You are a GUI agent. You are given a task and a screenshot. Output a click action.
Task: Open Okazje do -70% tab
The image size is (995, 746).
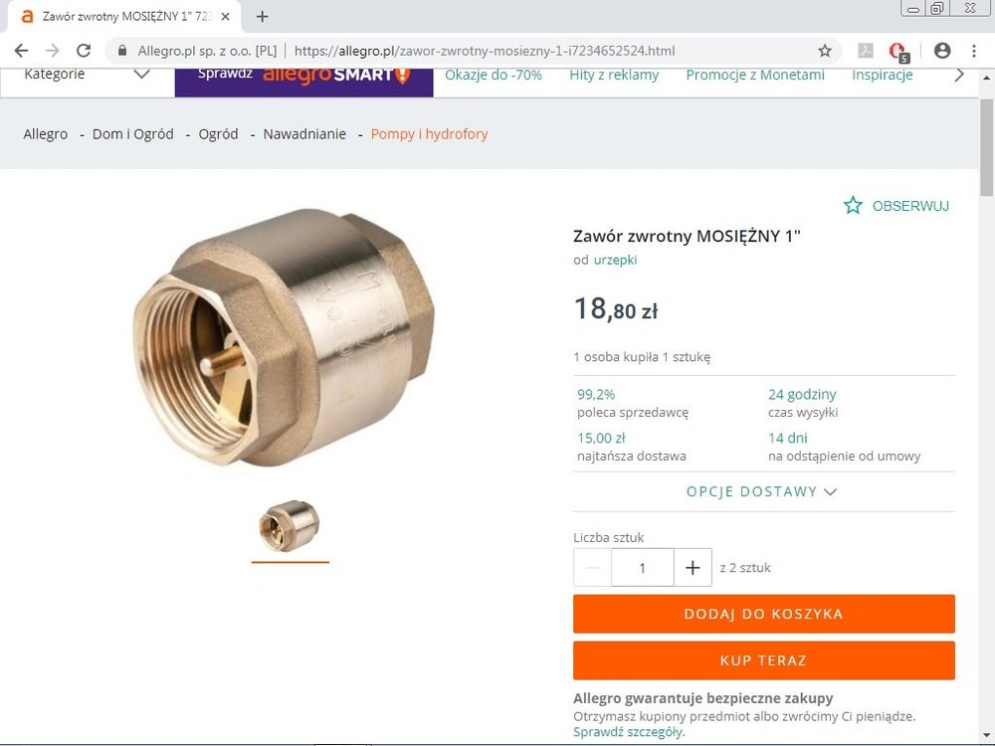tap(494, 75)
